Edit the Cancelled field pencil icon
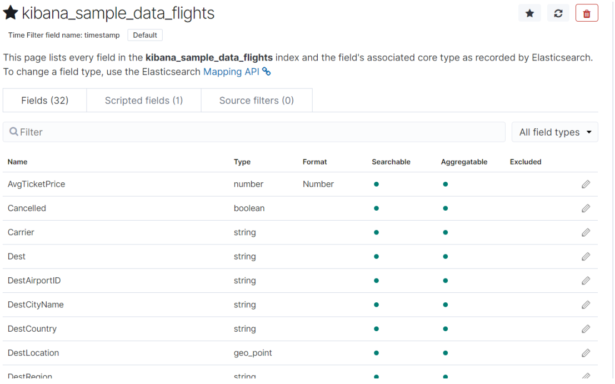 (x=586, y=208)
